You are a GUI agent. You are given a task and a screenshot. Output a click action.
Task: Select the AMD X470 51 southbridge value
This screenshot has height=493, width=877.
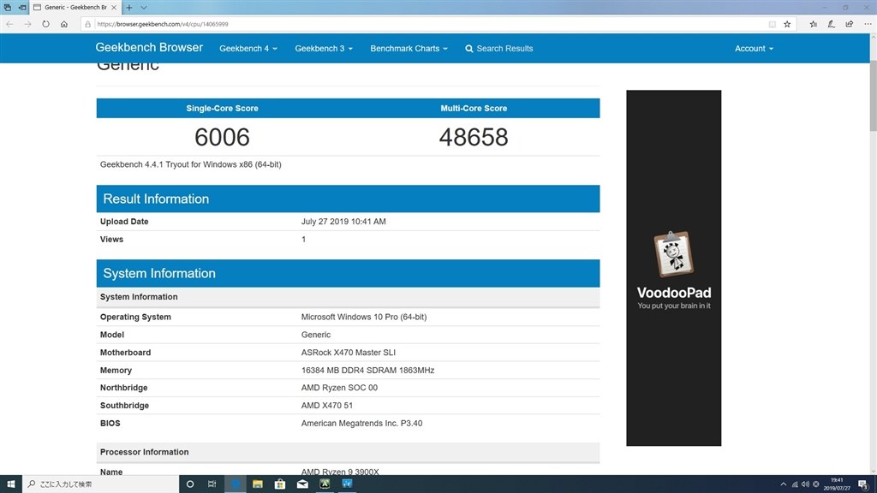(326, 405)
